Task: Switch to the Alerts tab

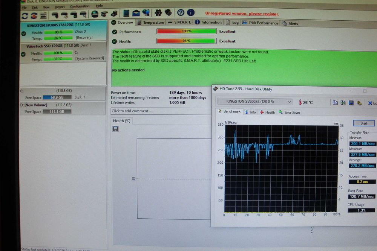Action: [x=290, y=23]
